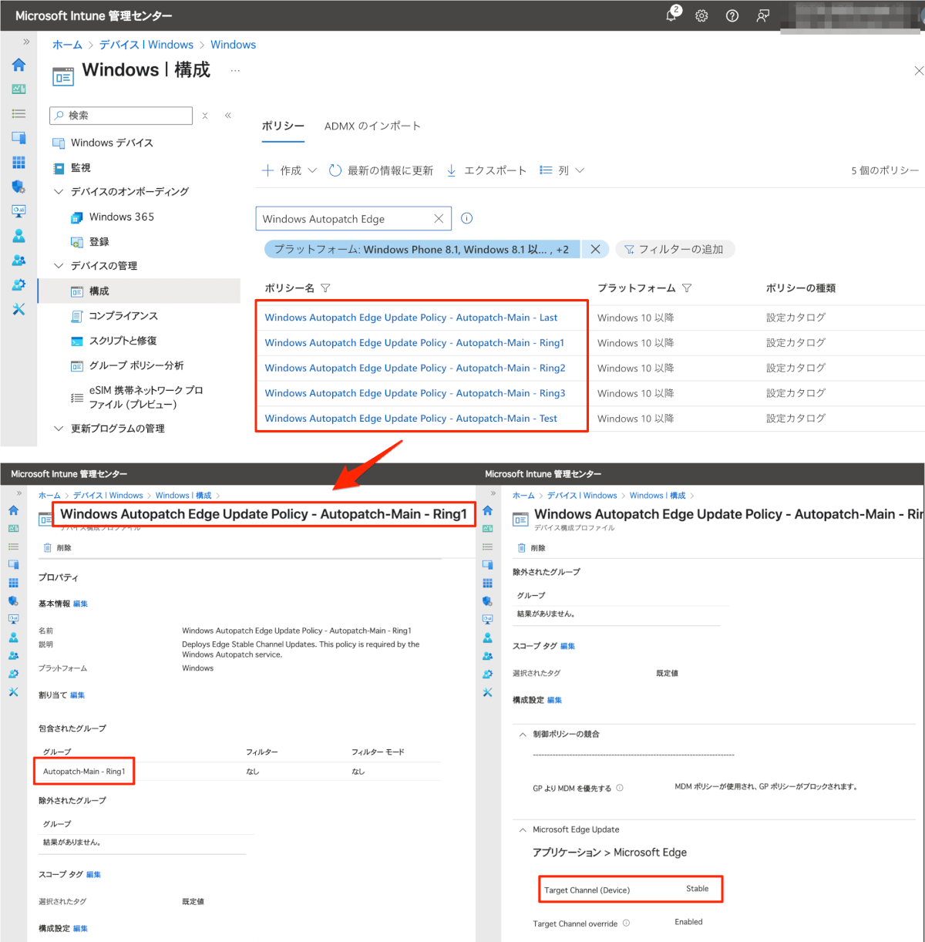Click the info icon next to GP より MDM を優先する
The width and height of the screenshot is (925, 942).
click(620, 788)
